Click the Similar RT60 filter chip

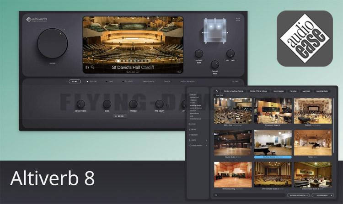click(258, 91)
